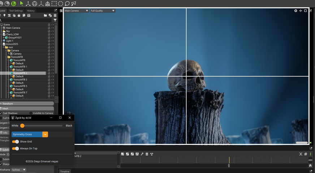Viewport: 315px width, 173px height.
Task: Choose the circular select tool in toolbar
Action: (x=60, y=4)
